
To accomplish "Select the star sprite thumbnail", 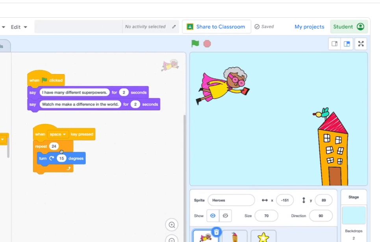I will [263, 237].
